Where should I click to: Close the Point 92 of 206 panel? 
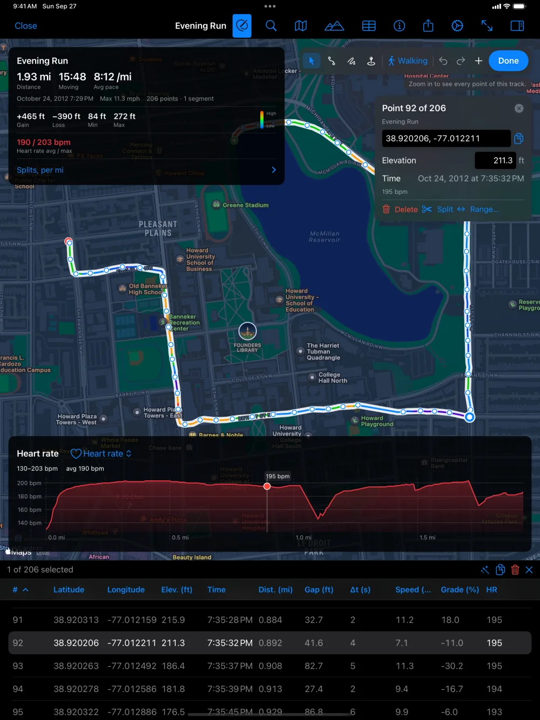[519, 108]
